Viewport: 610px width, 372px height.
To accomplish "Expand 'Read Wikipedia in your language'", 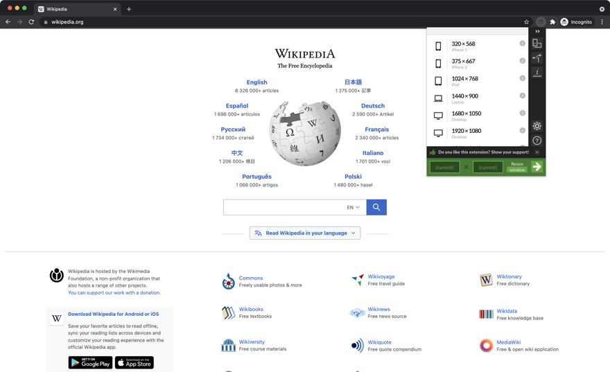I will pos(305,233).
